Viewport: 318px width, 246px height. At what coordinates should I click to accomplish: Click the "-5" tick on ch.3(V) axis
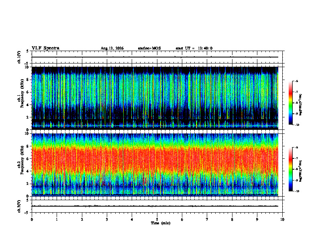tap(27, 213)
